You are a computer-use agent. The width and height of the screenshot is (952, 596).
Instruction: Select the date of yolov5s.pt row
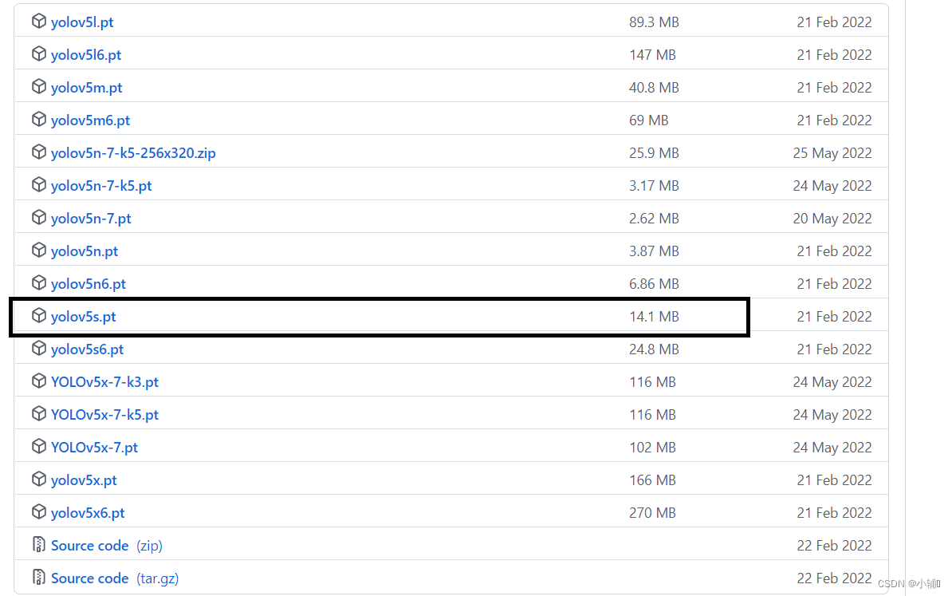click(834, 317)
